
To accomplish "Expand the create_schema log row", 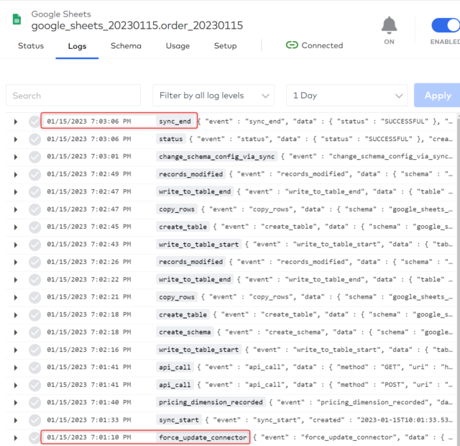I will [x=16, y=332].
